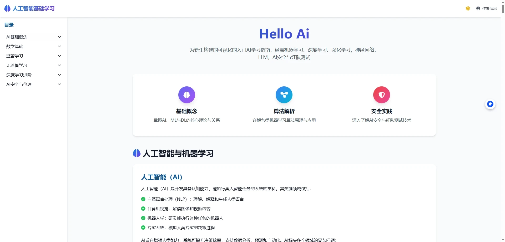This screenshot has width=505, height=242.
Task: Select the AI基础概念 menu label
Action: [17, 37]
